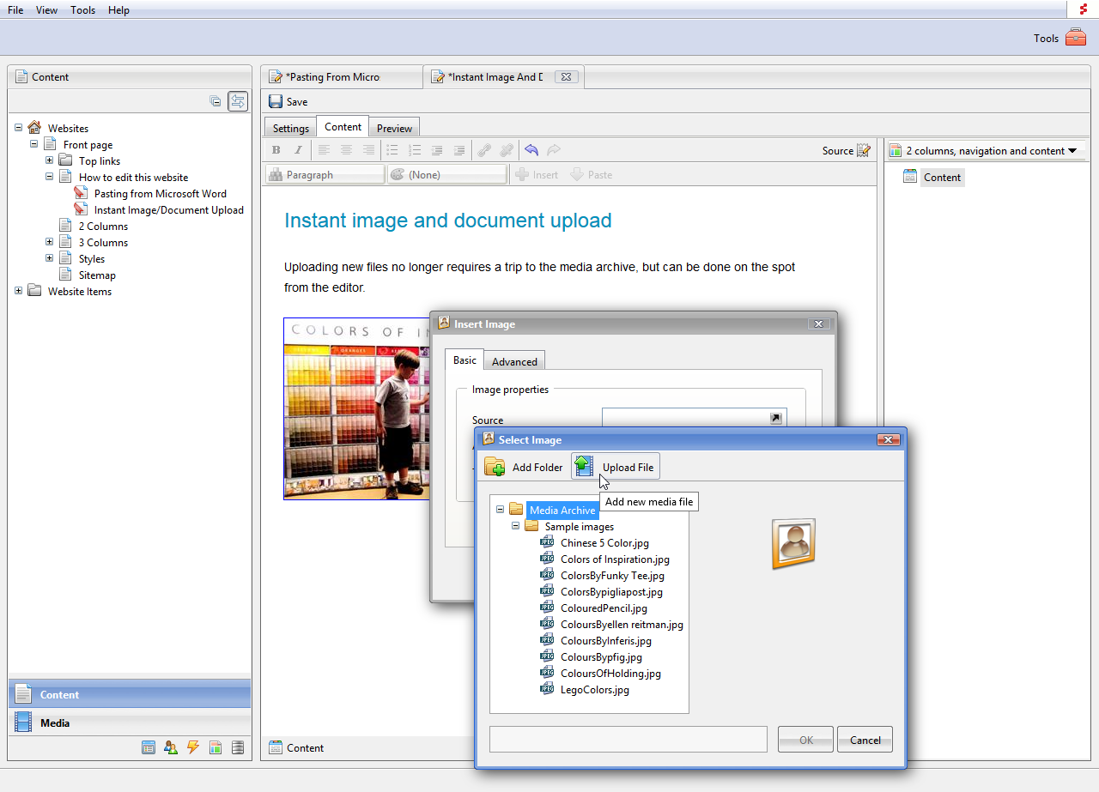The height and width of the screenshot is (792, 1099).
Task: Click the Insert Hyperlink icon
Action: point(484,149)
